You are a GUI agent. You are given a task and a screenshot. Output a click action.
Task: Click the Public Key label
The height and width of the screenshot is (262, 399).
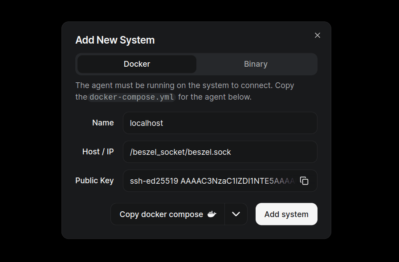(94, 181)
